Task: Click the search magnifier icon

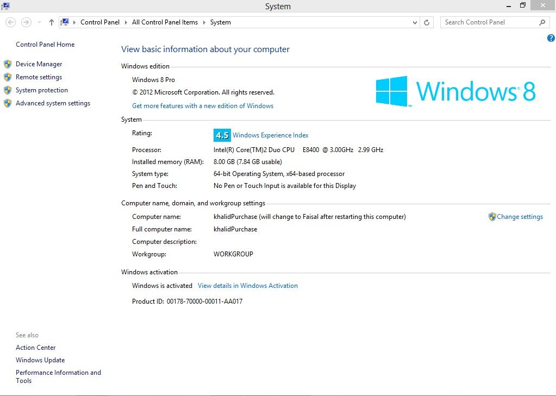Action: coord(542,22)
